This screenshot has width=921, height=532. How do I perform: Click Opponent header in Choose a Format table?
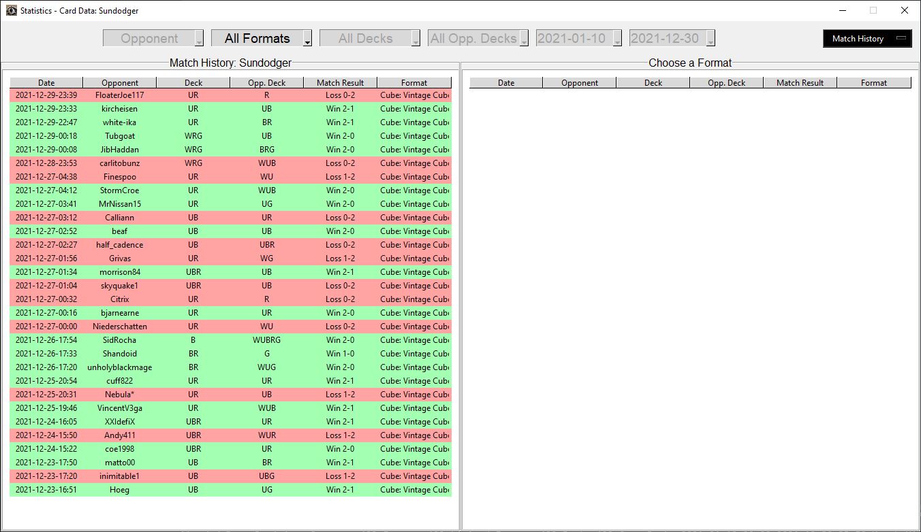coord(580,83)
